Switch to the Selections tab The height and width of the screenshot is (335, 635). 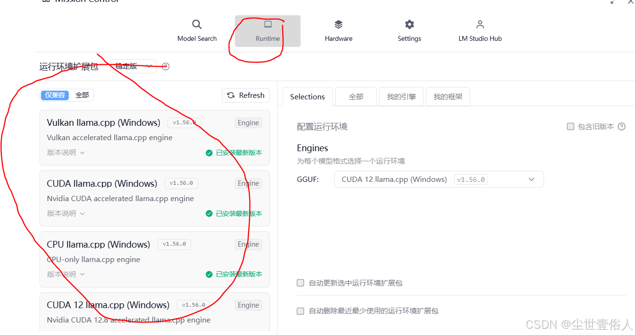click(307, 96)
